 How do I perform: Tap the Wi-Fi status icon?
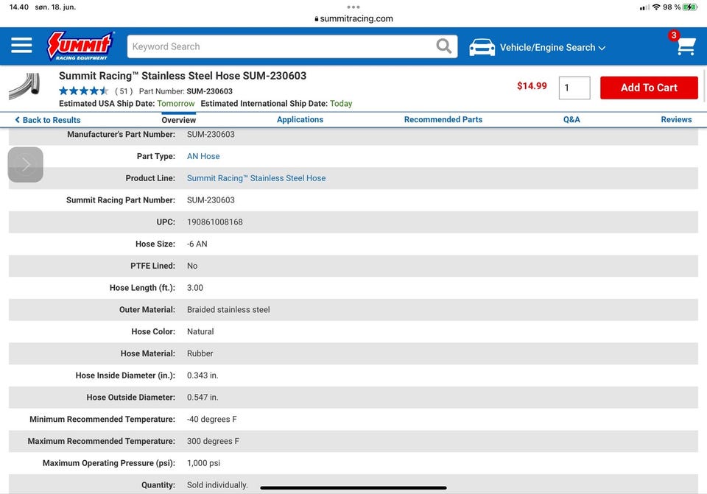pos(656,7)
